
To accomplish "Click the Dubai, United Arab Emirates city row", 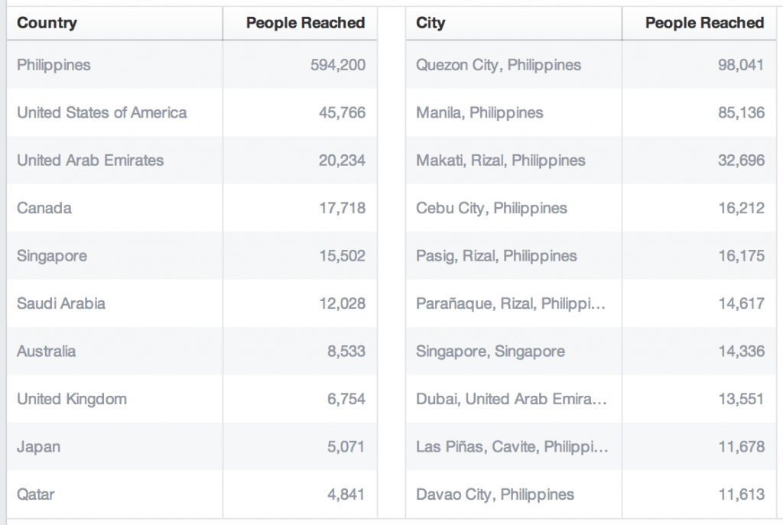I will coord(511,399).
